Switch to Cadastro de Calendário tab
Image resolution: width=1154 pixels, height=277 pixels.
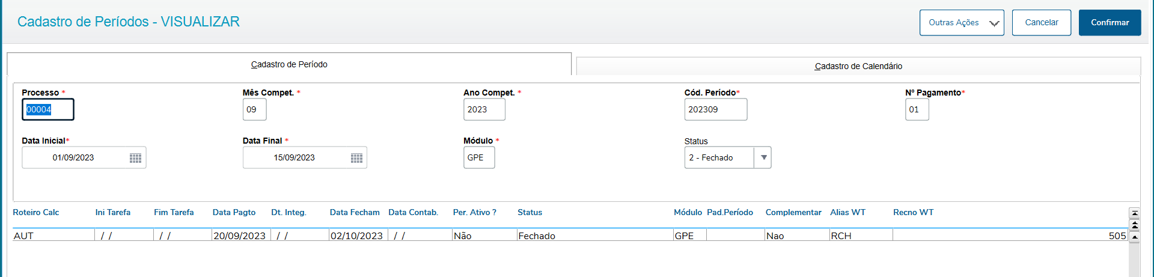[x=858, y=66]
